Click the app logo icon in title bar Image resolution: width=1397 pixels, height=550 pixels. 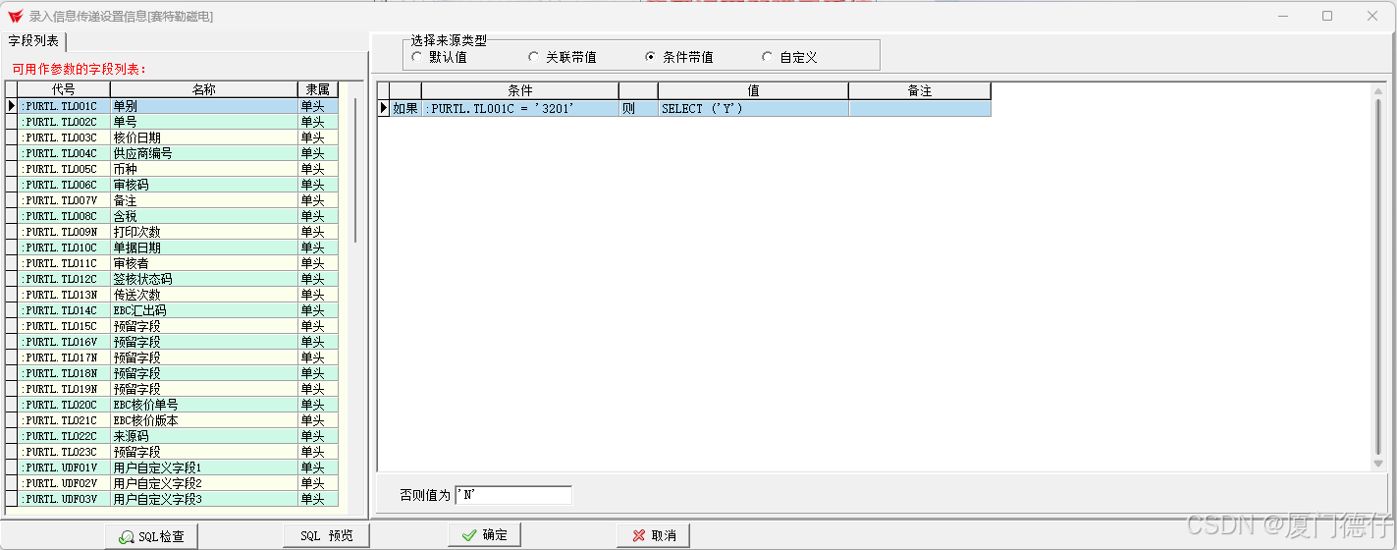15,16
